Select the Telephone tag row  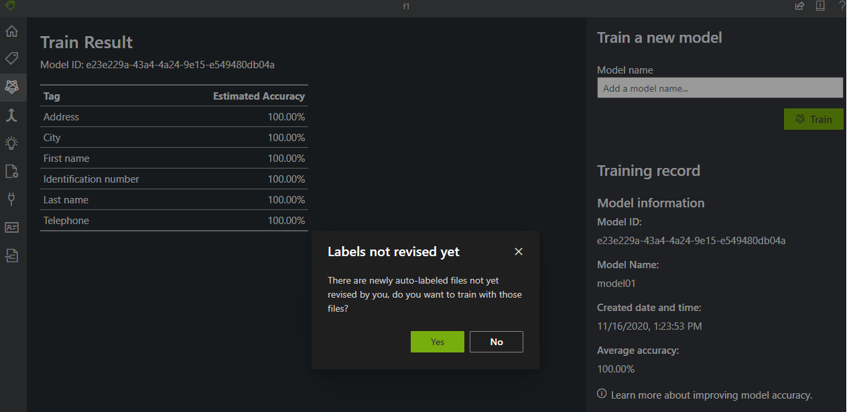pyautogui.click(x=174, y=220)
